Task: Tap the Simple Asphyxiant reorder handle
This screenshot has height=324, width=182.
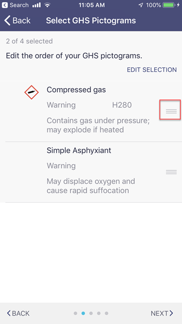Action: pyautogui.click(x=171, y=172)
